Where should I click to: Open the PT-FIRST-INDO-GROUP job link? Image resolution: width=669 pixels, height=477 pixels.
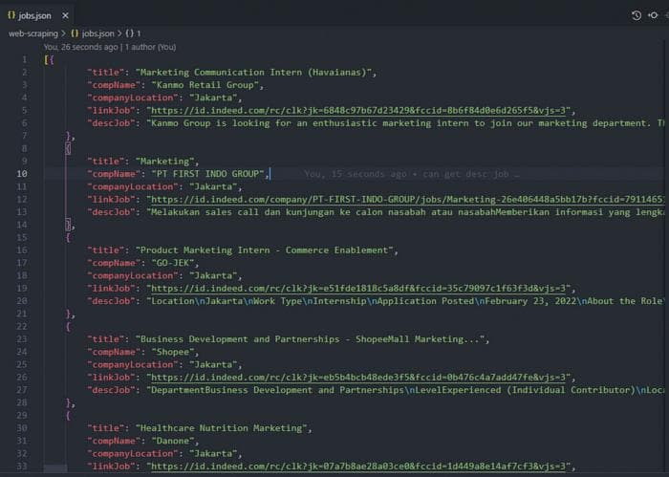407,199
